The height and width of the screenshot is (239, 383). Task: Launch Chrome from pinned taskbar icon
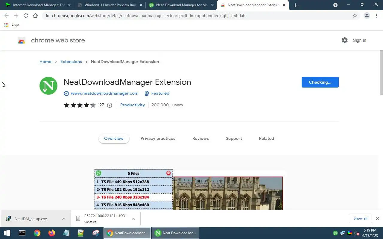pos(37,233)
